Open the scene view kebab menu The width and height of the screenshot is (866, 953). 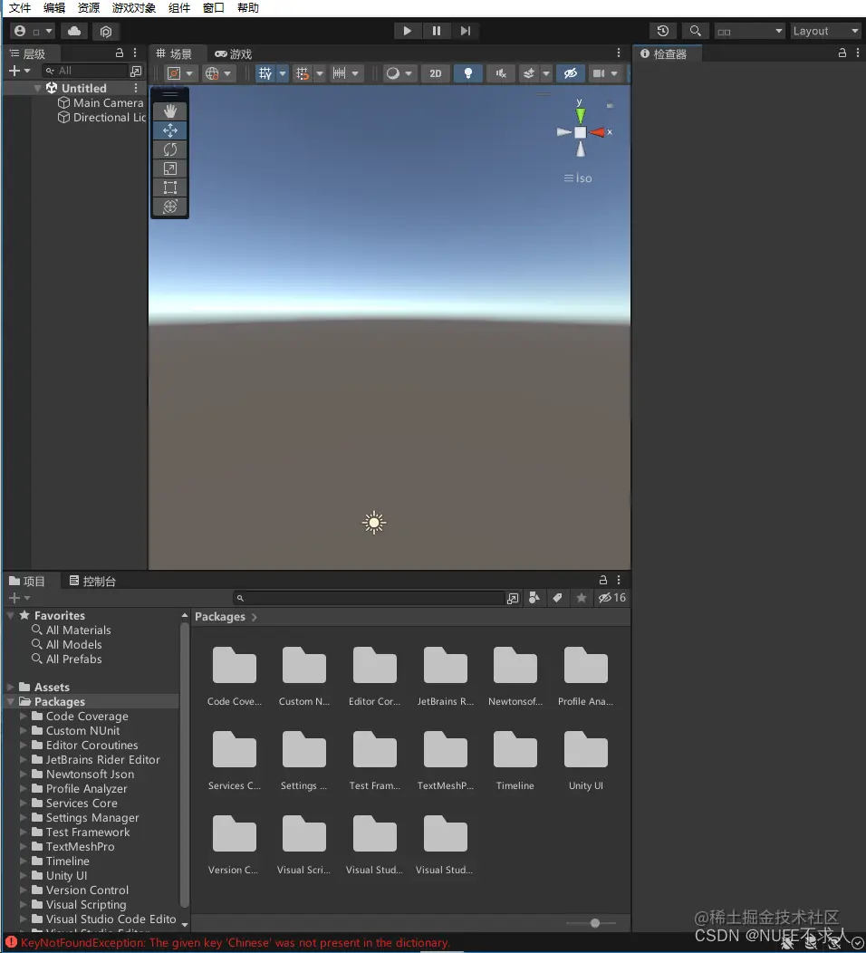point(619,53)
